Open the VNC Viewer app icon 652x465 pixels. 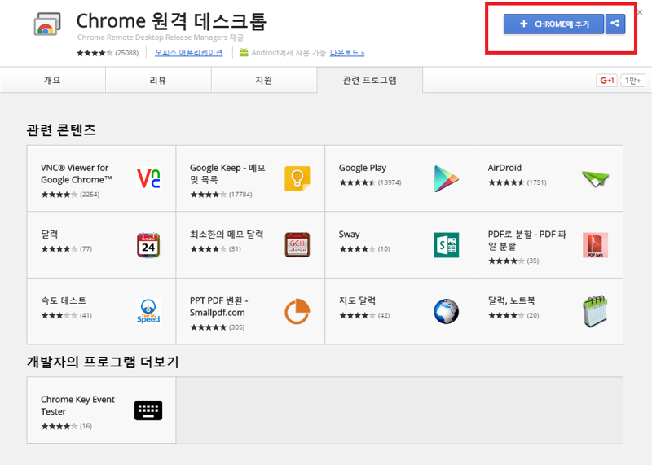point(148,178)
